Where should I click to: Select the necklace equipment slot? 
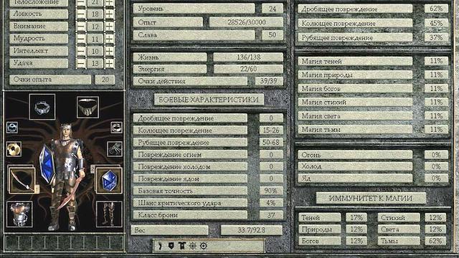87,107
